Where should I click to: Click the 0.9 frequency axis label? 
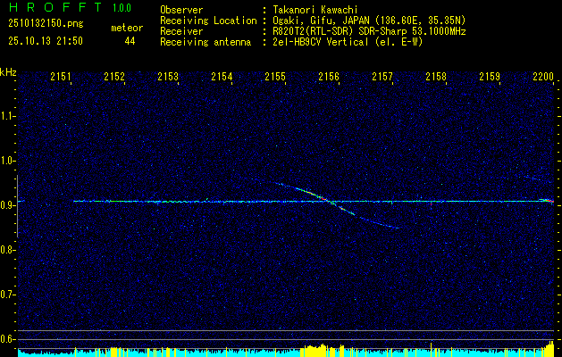point(8,205)
